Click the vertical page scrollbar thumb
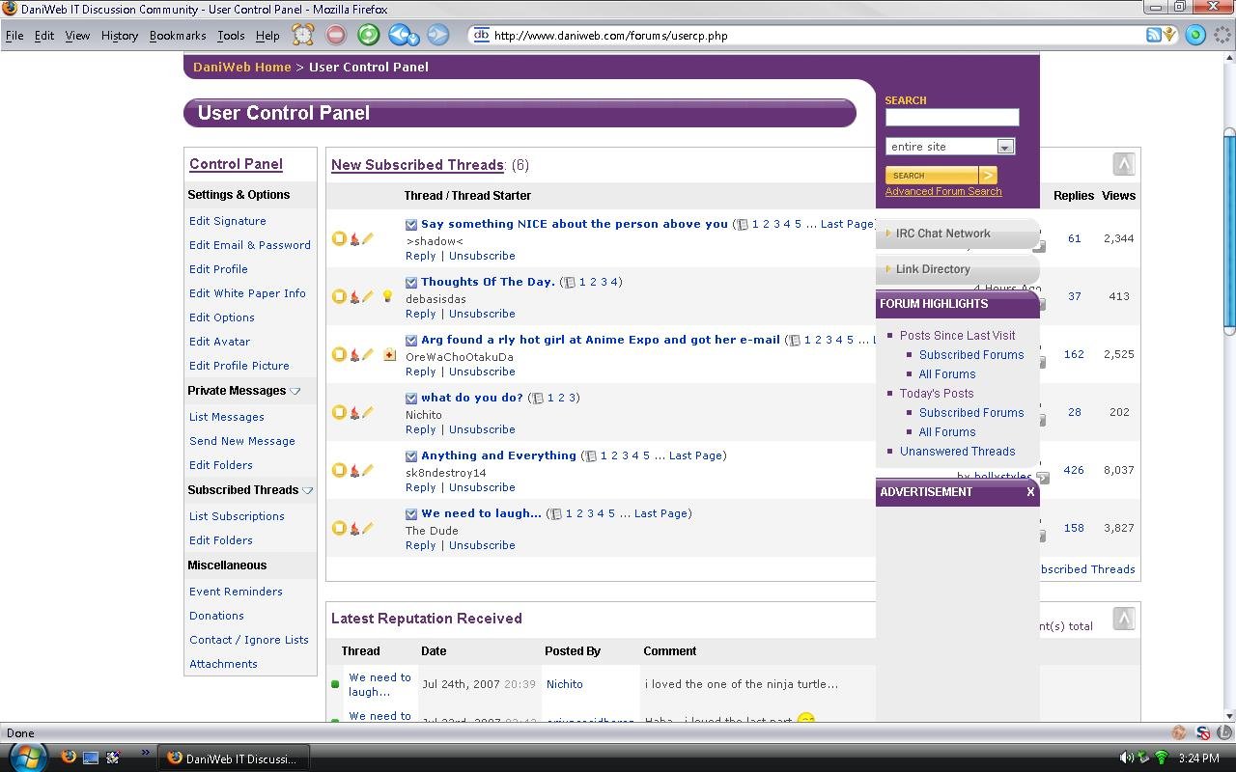 pyautogui.click(x=1228, y=232)
